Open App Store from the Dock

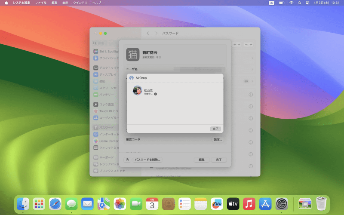coord(265,204)
